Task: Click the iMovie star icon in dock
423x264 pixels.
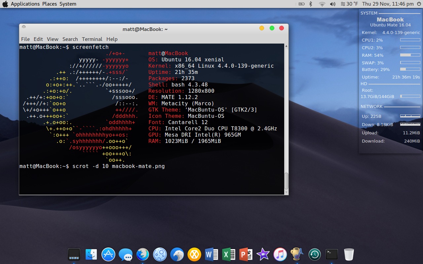Action: [263, 254]
